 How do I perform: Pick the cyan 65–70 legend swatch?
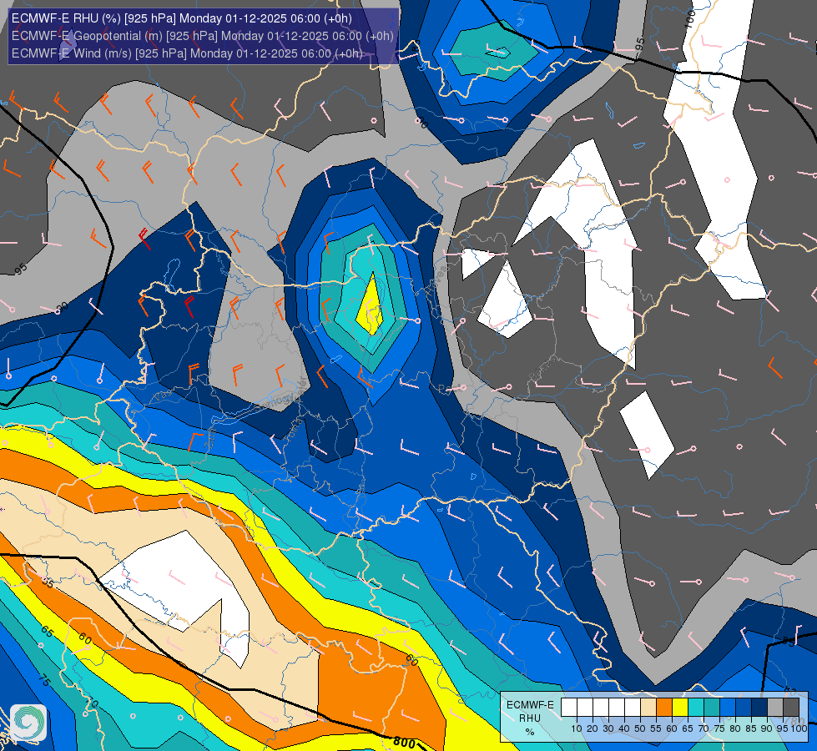click(696, 708)
